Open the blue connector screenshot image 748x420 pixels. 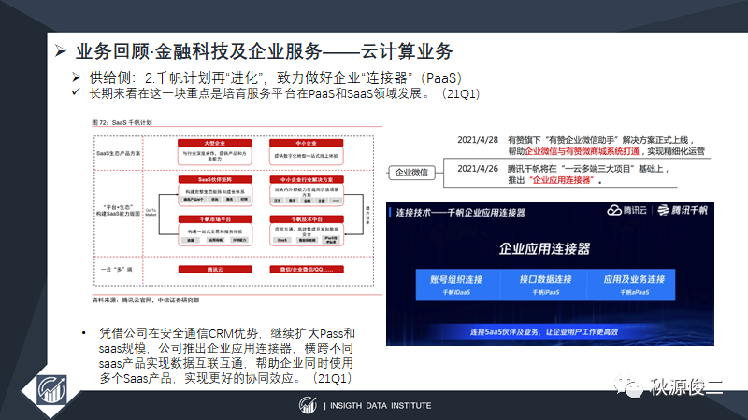(x=550, y=273)
